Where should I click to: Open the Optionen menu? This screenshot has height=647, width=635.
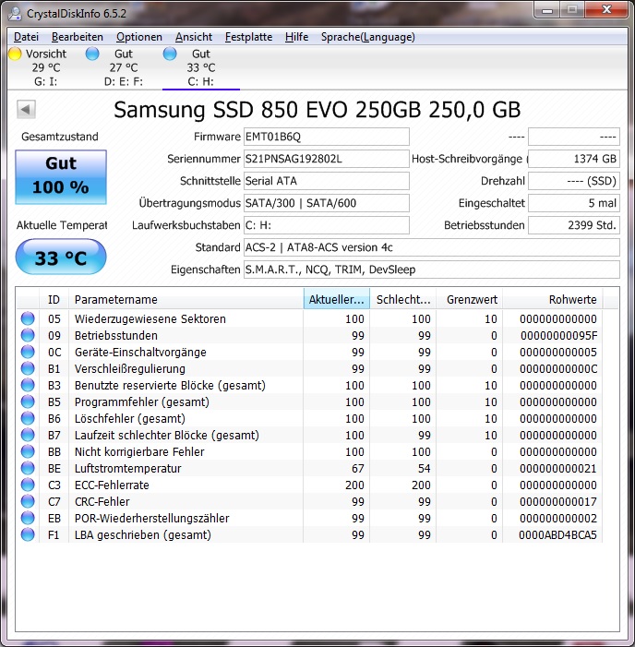[x=139, y=37]
